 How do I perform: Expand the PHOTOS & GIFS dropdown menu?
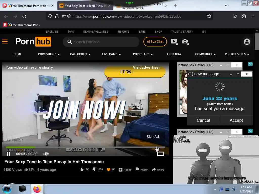click(x=237, y=54)
